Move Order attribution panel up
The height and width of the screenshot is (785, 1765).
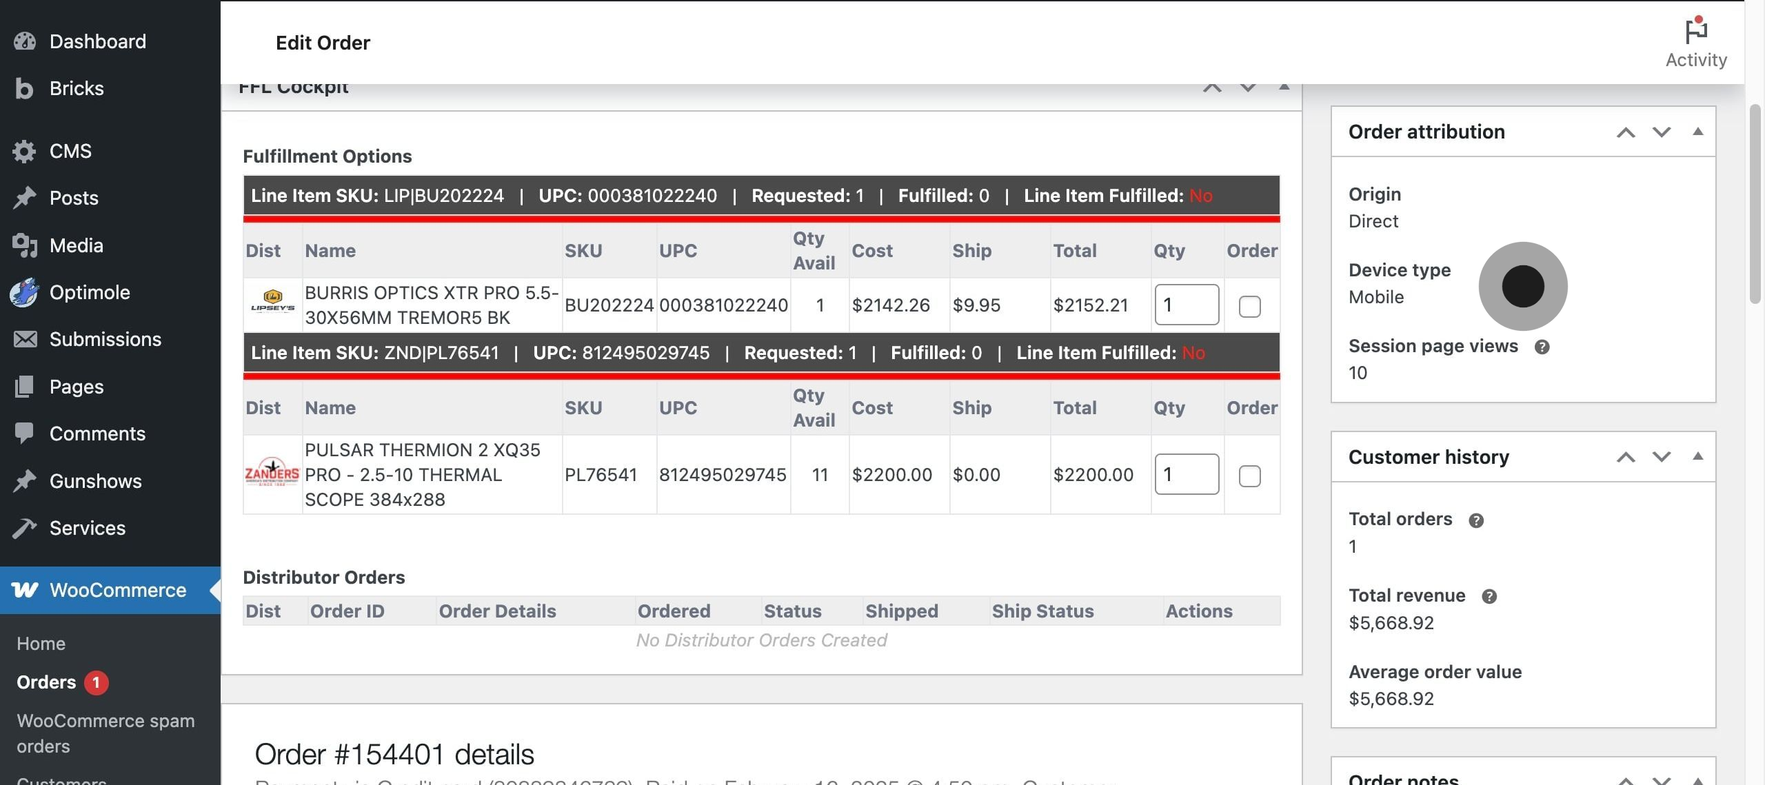coord(1626,132)
